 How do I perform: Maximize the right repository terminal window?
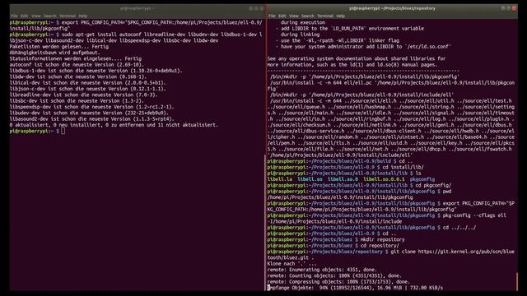tap(509, 8)
